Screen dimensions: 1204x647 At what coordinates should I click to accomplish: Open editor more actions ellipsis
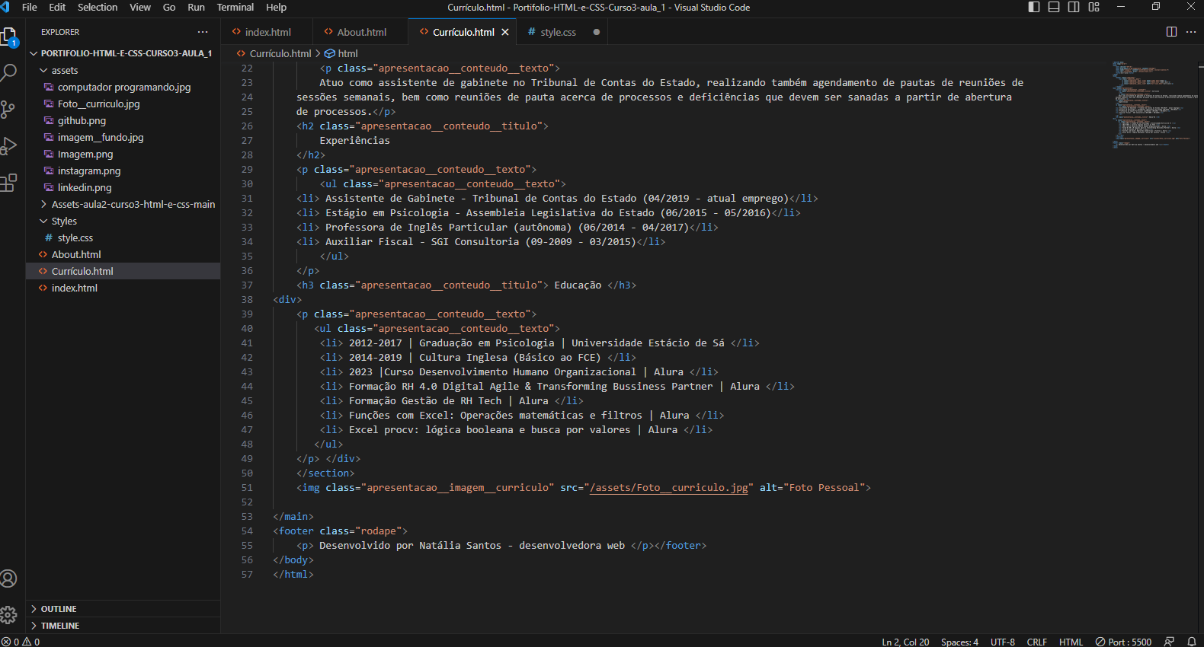pyautogui.click(x=1191, y=32)
